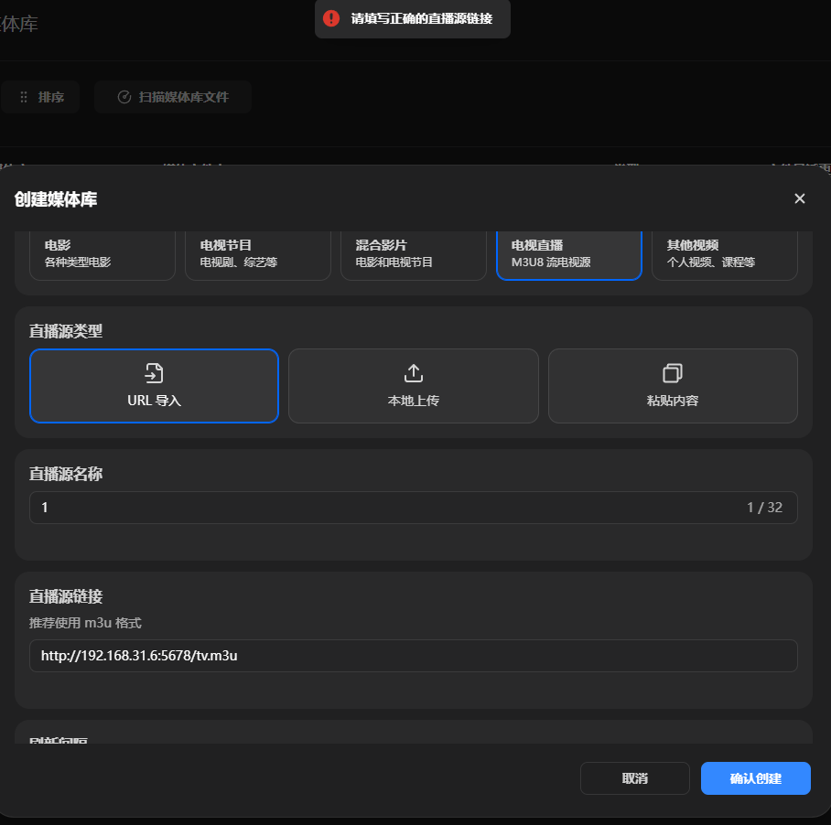Choose the 其他视频 library type card

(x=725, y=255)
